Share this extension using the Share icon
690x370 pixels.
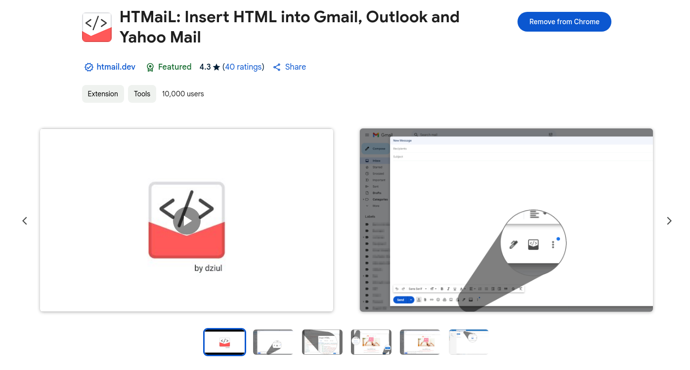click(277, 67)
